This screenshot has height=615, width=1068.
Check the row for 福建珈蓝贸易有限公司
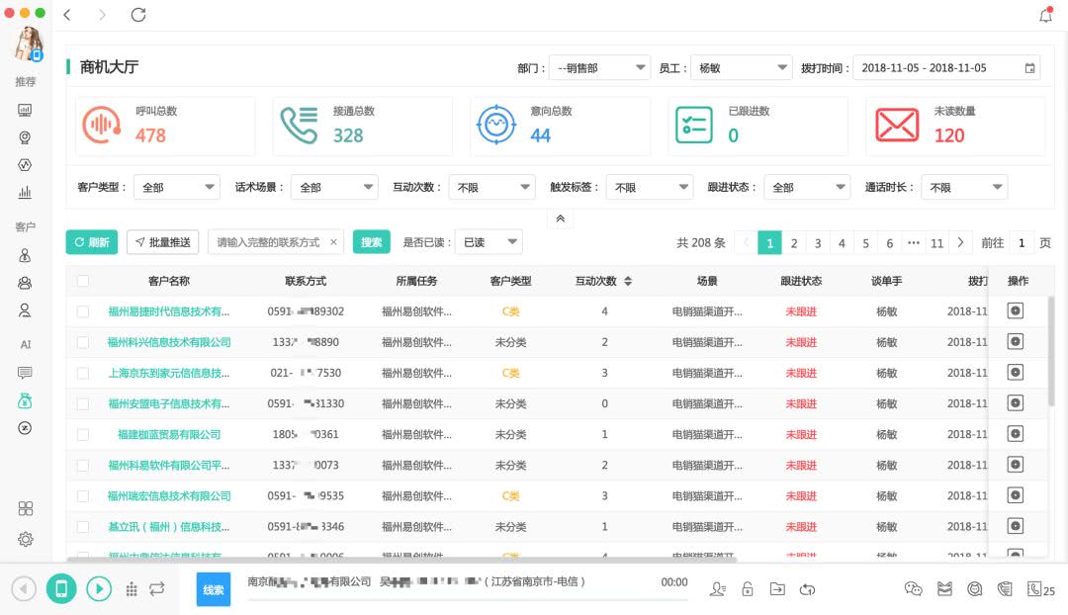click(x=83, y=433)
